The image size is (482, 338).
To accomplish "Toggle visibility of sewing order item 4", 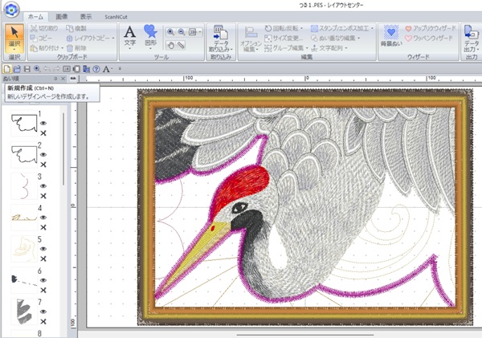I will tap(43, 218).
